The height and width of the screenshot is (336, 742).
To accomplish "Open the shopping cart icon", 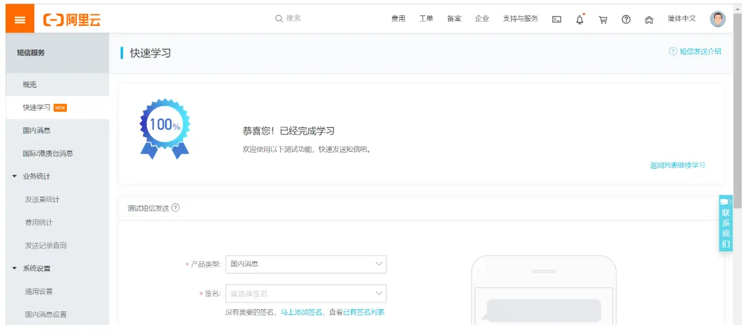I will coord(603,19).
